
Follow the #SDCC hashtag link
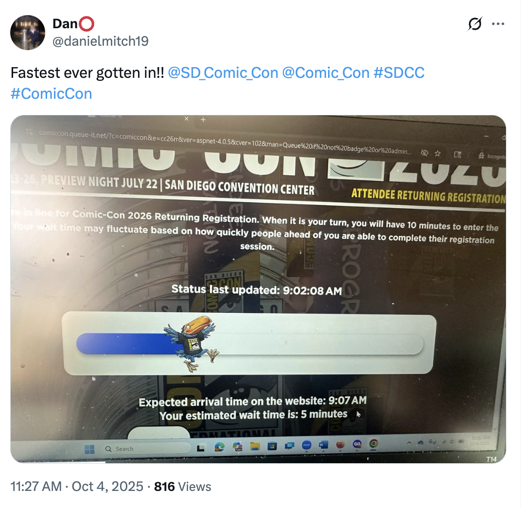[x=399, y=73]
